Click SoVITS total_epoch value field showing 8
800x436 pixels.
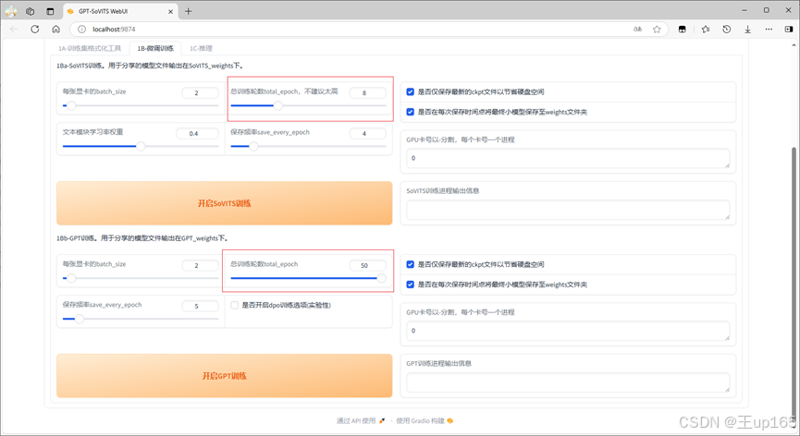368,92
